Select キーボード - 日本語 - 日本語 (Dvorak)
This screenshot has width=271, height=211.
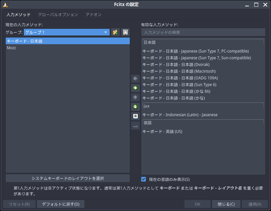[203, 65]
